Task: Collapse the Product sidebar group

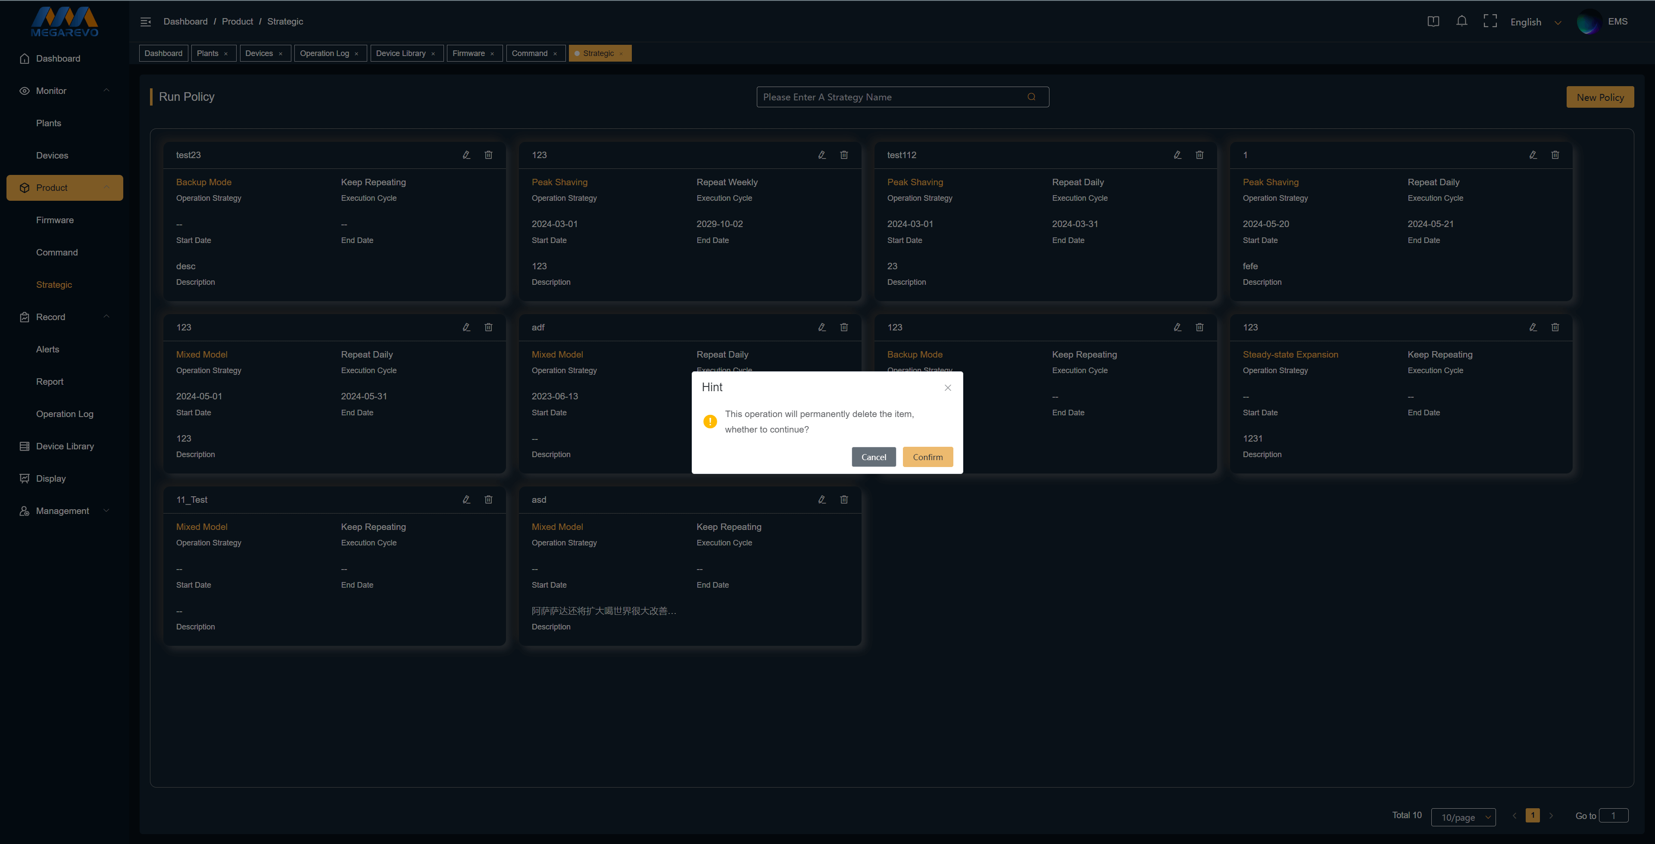Action: [64, 187]
